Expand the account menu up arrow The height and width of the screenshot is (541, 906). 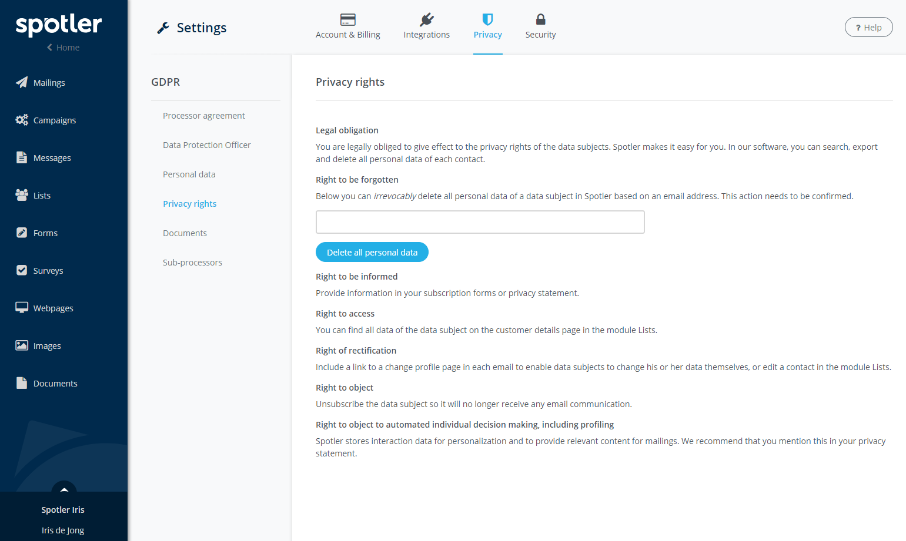click(x=64, y=489)
